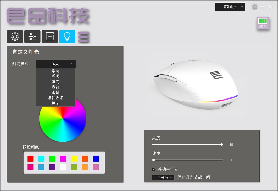Open the macro editor plus icon
Image resolution: width=278 pixels, height=191 pixels.
pos(50,36)
